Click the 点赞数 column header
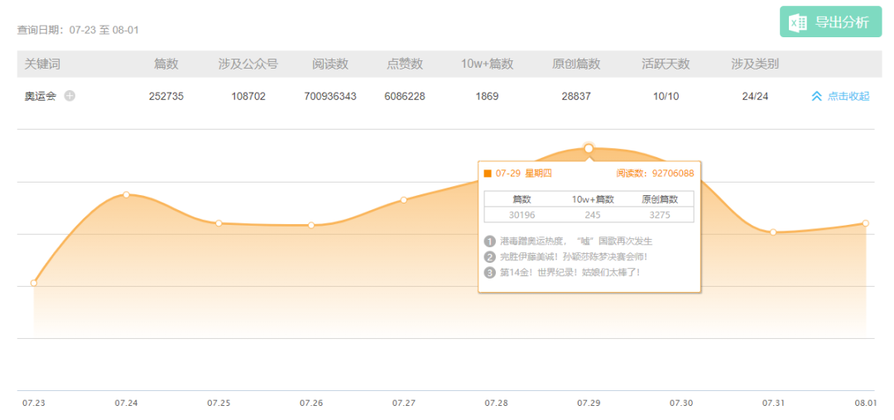This screenshot has width=894, height=420. (405, 64)
